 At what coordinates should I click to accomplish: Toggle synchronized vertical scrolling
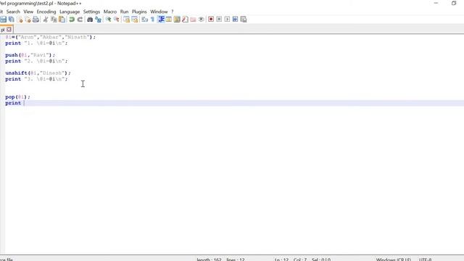[x=126, y=20]
